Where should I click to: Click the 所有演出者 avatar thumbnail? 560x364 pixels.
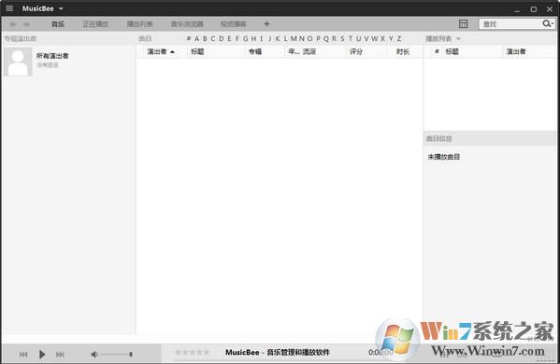18,62
